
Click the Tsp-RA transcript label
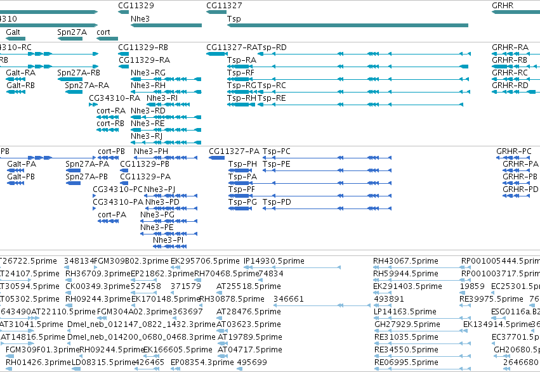(242, 60)
